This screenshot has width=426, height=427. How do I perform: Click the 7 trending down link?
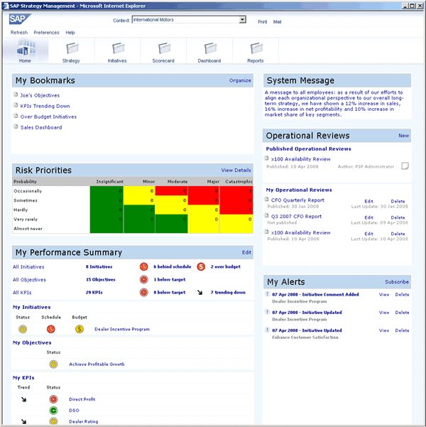tap(228, 292)
